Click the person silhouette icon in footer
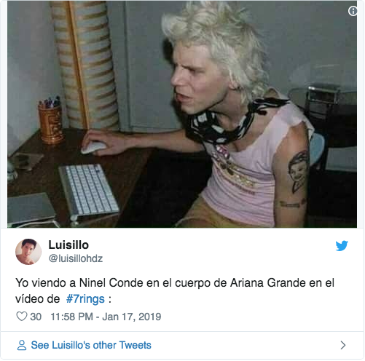 point(22,345)
